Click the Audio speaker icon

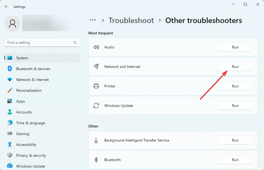click(x=96, y=47)
